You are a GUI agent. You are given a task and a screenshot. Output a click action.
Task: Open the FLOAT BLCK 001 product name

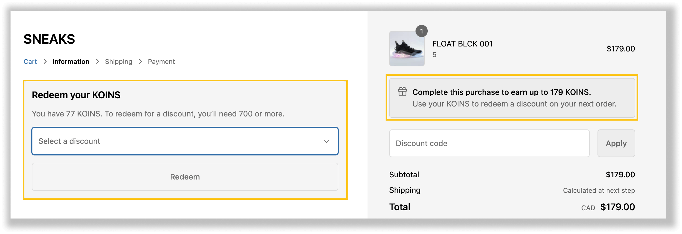pos(462,43)
